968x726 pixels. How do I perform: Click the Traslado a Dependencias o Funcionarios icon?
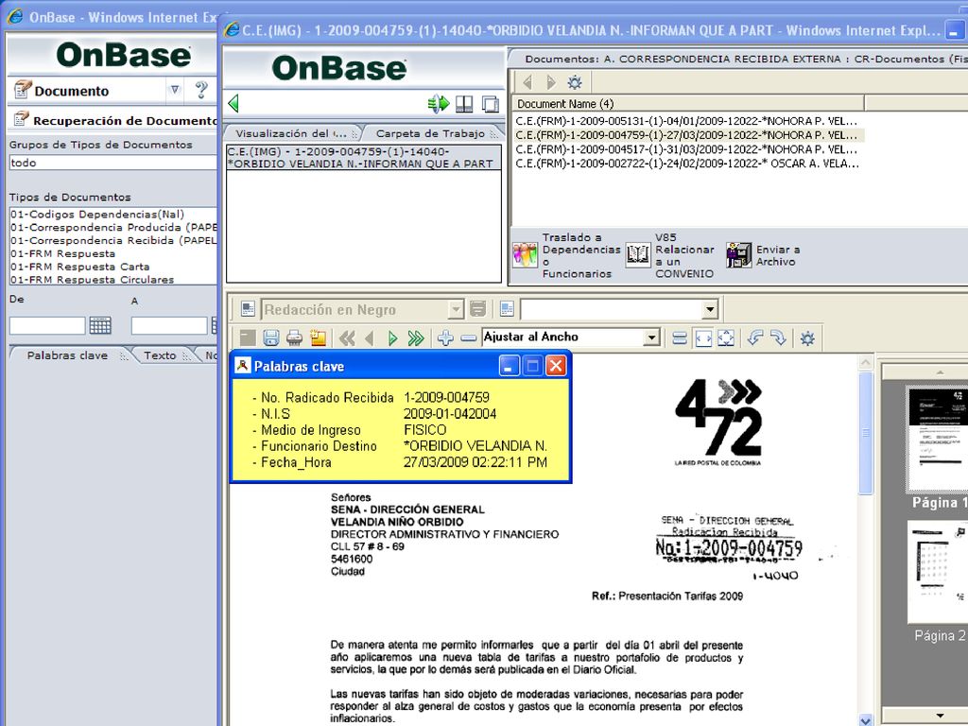pos(525,255)
